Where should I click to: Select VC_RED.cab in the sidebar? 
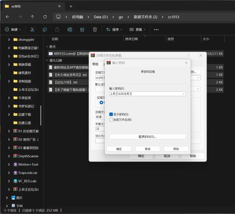point(25,181)
